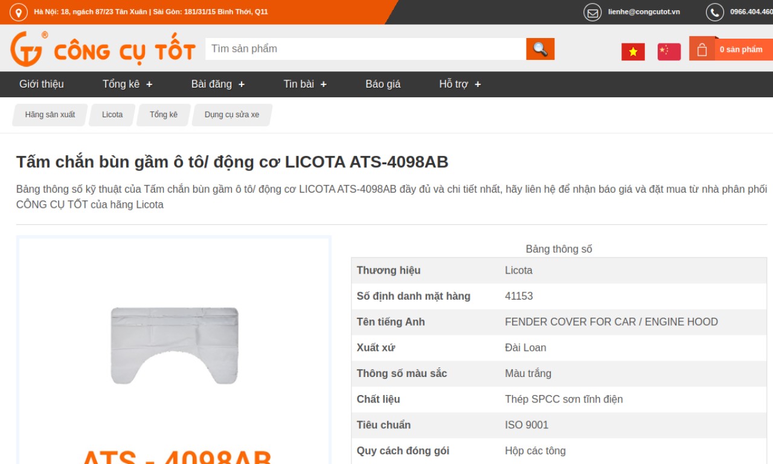
Task: Go home via Công Cụ Tốt logo
Action: pyautogui.click(x=103, y=49)
